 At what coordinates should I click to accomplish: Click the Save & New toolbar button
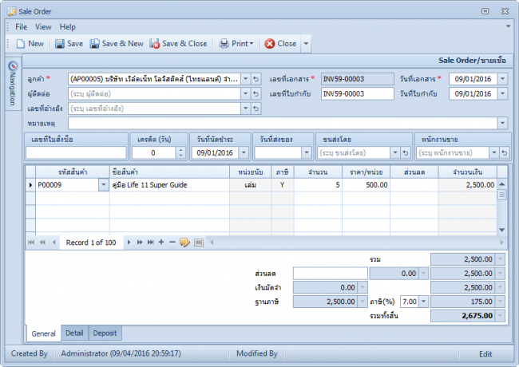tap(117, 44)
